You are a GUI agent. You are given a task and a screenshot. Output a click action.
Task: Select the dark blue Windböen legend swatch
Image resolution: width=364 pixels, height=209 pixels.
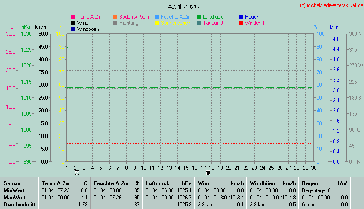(x=73, y=29)
